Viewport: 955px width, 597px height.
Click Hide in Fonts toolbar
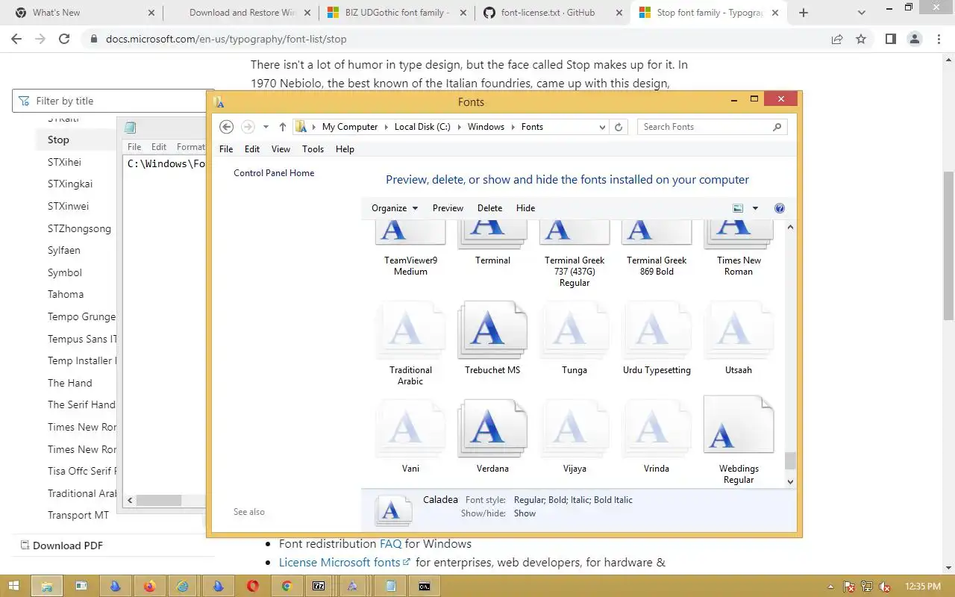click(525, 208)
